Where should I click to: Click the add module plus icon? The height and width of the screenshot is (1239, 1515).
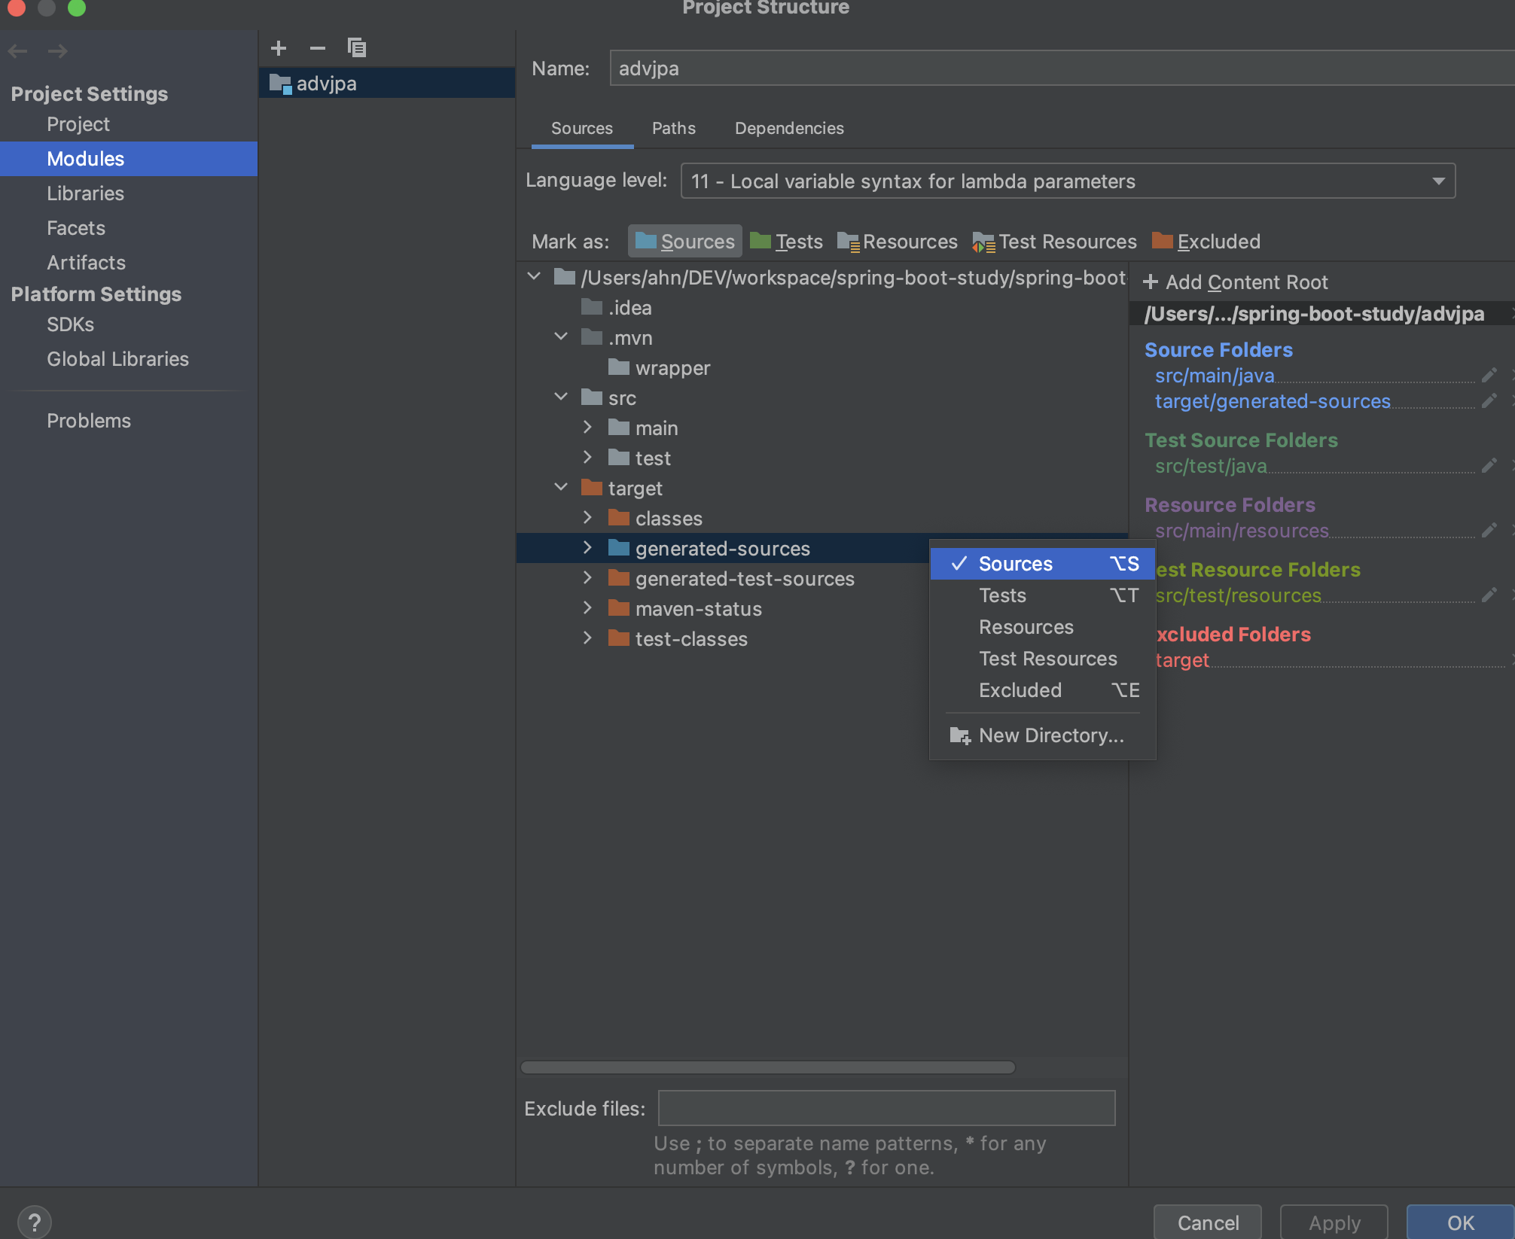coord(279,48)
